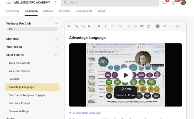
Task: Open the chat messages icon
Action: coord(164,3)
